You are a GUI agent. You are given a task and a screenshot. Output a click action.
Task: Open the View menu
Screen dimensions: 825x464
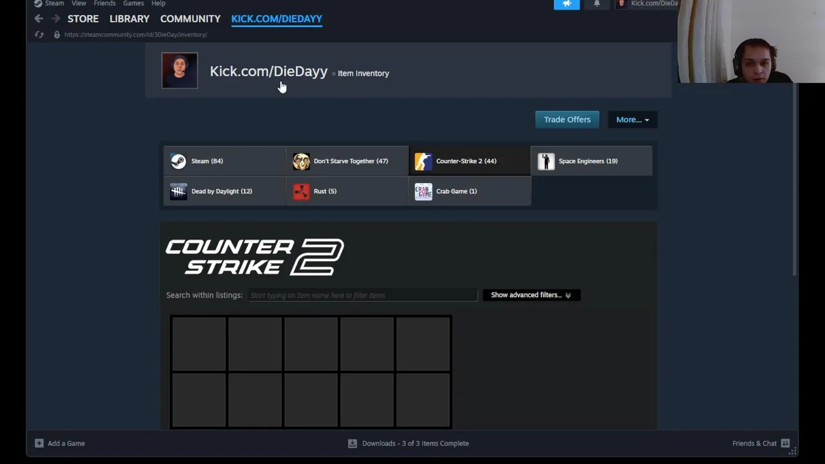tap(79, 3)
